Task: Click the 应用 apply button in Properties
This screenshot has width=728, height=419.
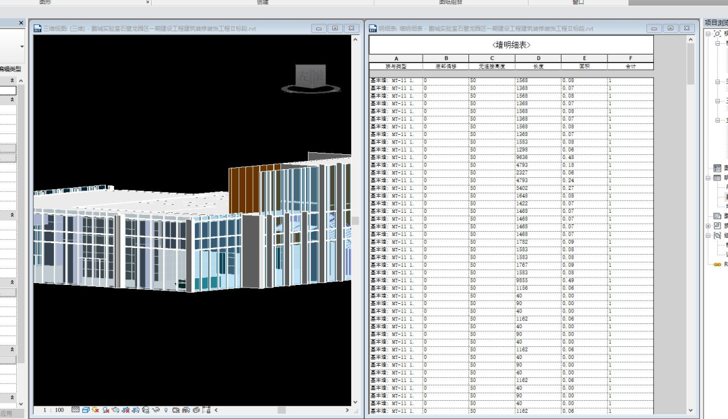Action: (7, 414)
